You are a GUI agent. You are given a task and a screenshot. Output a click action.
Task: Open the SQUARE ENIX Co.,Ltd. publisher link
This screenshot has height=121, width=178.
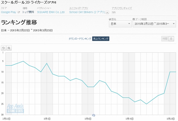51,12
